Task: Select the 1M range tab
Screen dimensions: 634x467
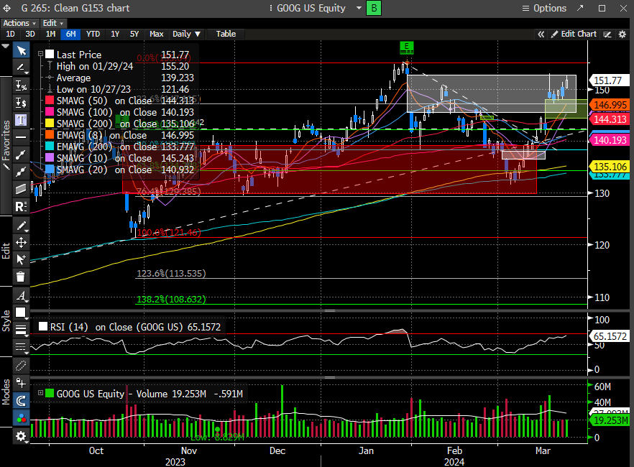Action: pyautogui.click(x=50, y=34)
